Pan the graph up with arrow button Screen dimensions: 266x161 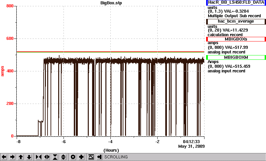click(x=21, y=157)
